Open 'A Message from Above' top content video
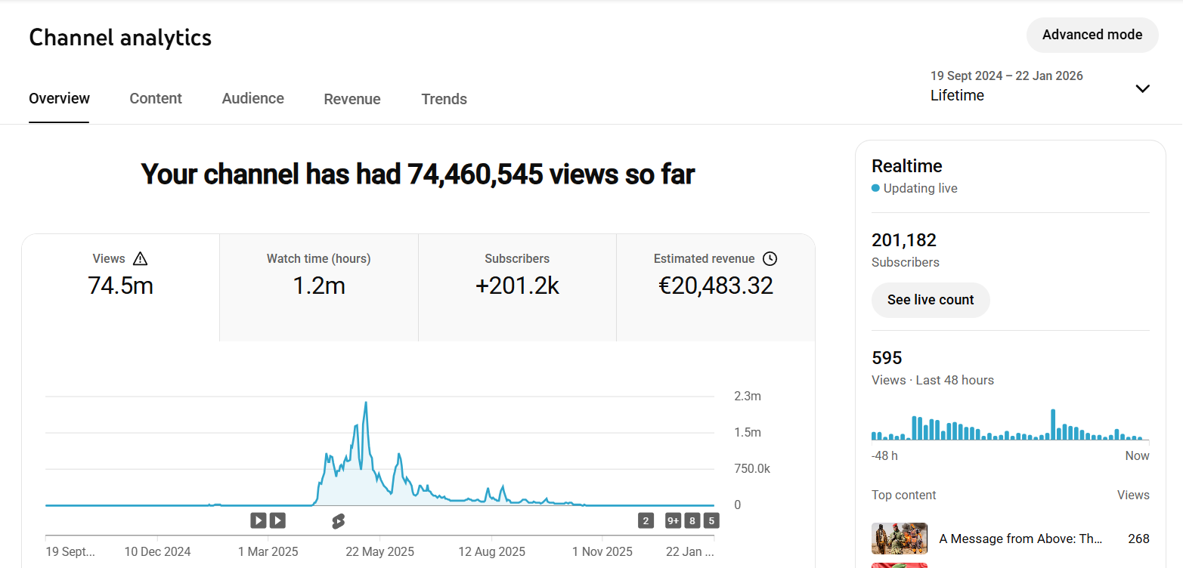 (x=1020, y=539)
